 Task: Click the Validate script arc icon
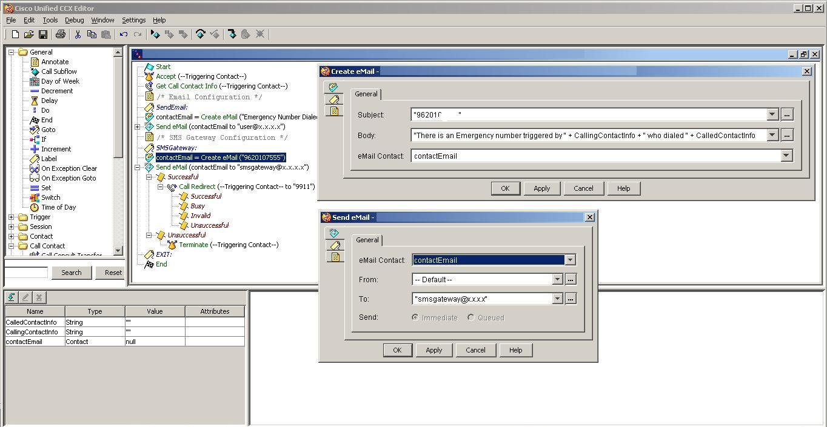[x=200, y=35]
